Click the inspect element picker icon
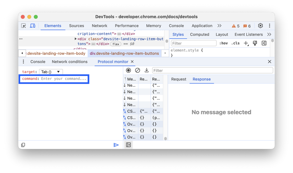This screenshot has height=173, width=293. (24, 26)
